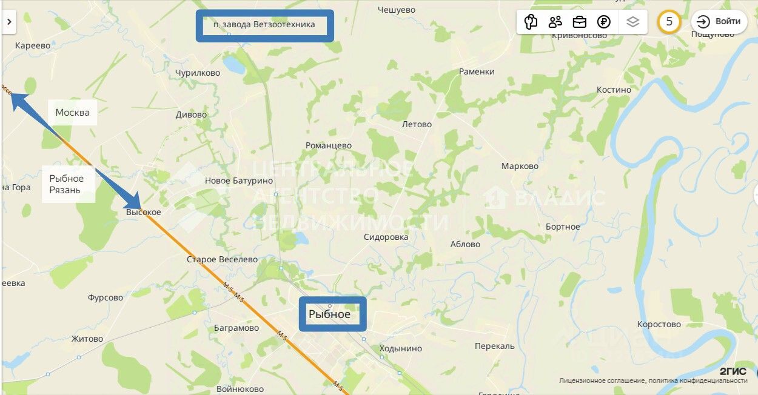
Task: Click the Новое Батурино village label
Action: [x=239, y=181]
